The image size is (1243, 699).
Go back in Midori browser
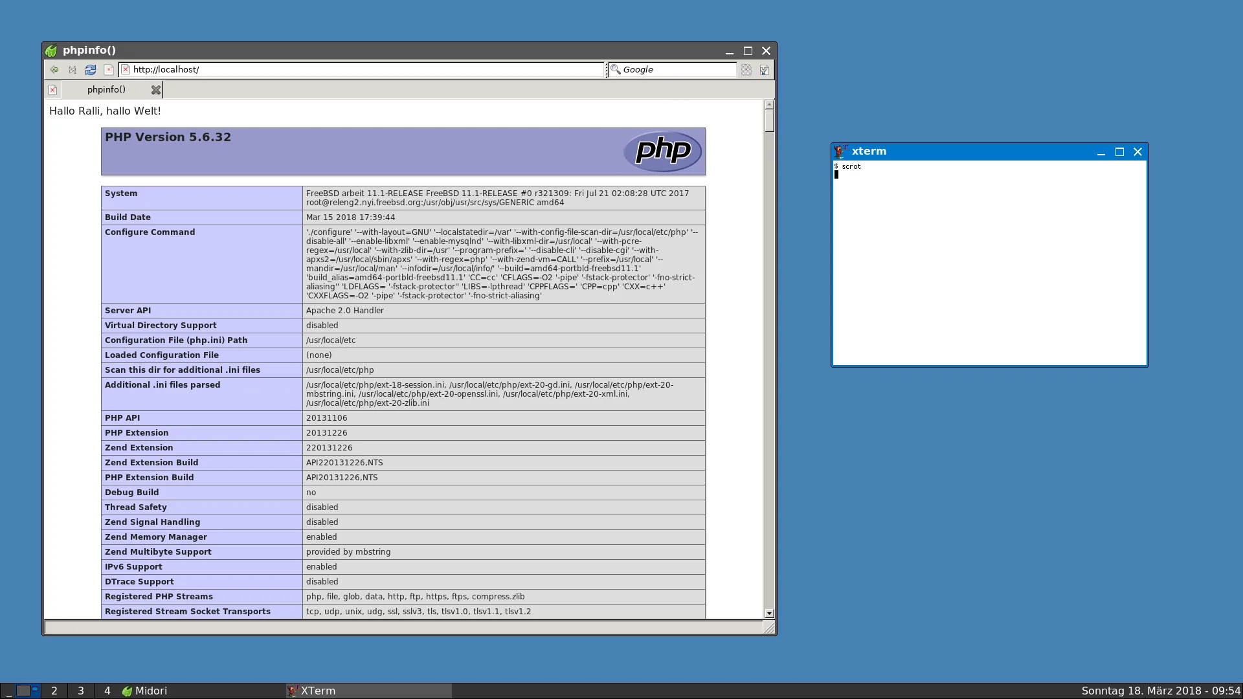coord(54,70)
